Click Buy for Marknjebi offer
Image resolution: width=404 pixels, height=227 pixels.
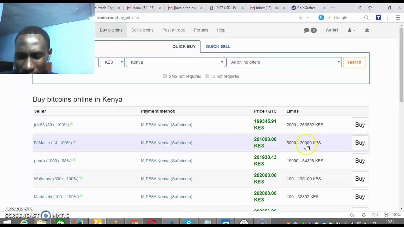click(360, 197)
